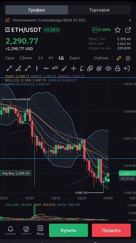The height and width of the screenshot is (243, 136).
Task: Click the ETH/USDT pair name
Action: [x=26, y=30]
